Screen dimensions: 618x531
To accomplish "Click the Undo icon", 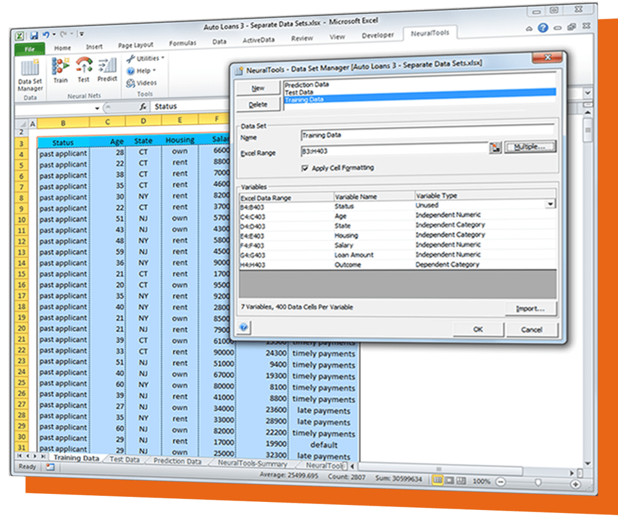I will (x=46, y=35).
